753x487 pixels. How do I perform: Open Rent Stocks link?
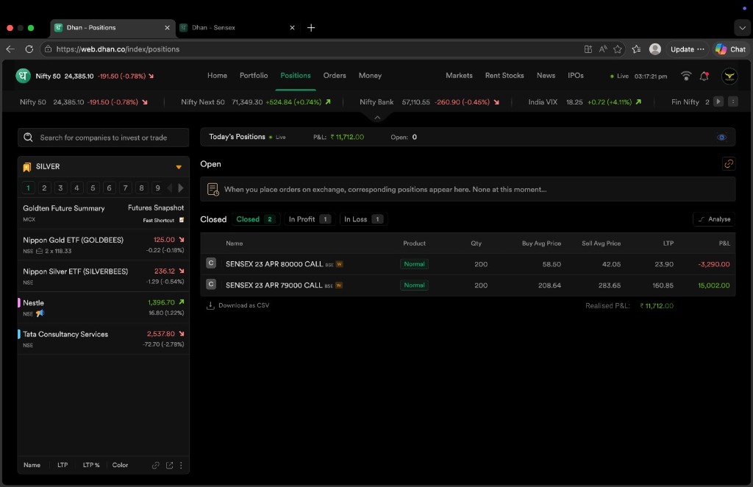[x=504, y=75]
